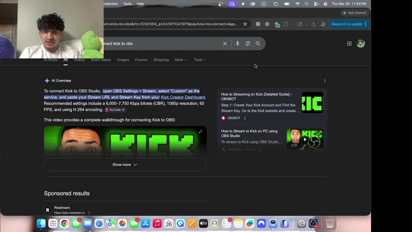The height and width of the screenshot is (232, 412).
Task: Open FaceTime from the Dock
Action: (x=134, y=223)
